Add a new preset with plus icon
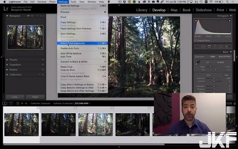Screen dimensions: 238x149 [x=43, y=60]
